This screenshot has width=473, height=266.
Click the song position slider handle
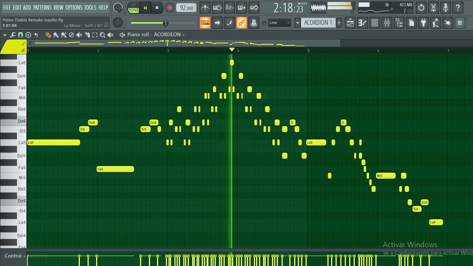tap(166, 23)
